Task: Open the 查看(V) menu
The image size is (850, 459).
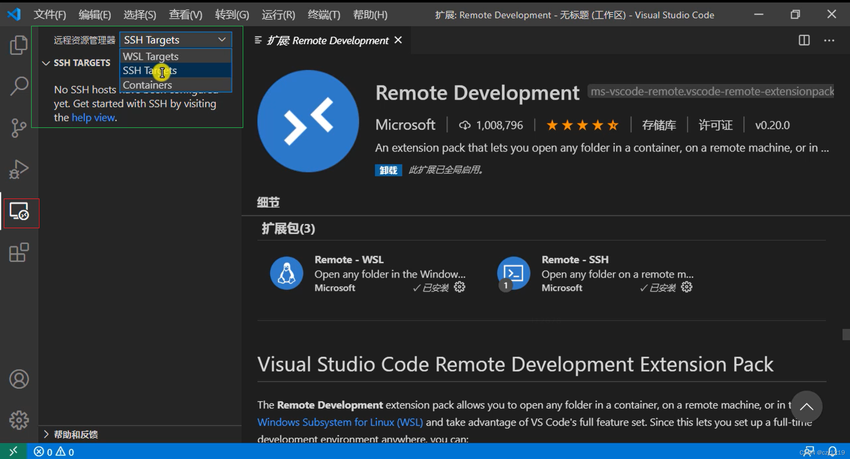Action: [x=185, y=15]
